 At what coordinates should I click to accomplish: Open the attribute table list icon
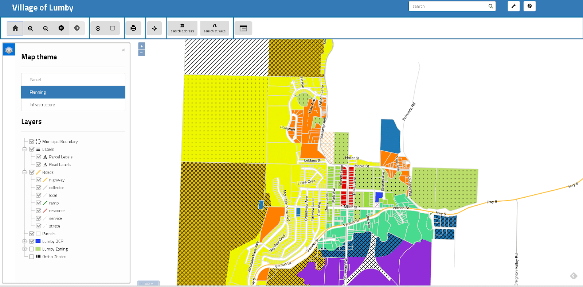(x=243, y=28)
